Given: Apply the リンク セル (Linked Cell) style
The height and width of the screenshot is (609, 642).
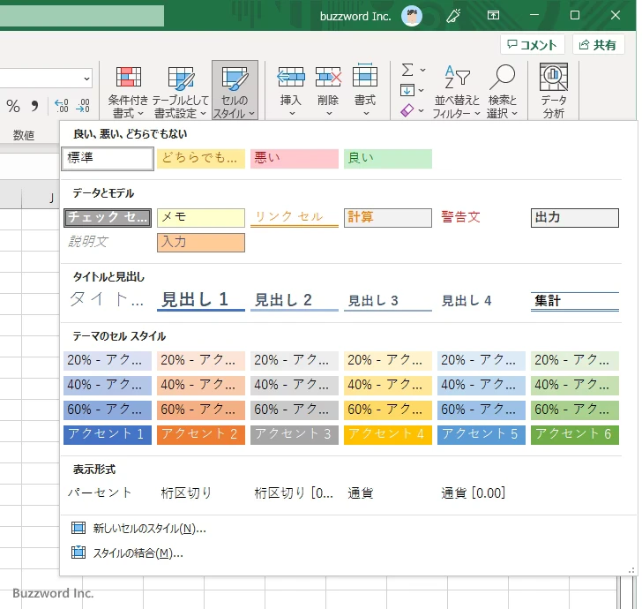Looking at the screenshot, I should tap(295, 218).
